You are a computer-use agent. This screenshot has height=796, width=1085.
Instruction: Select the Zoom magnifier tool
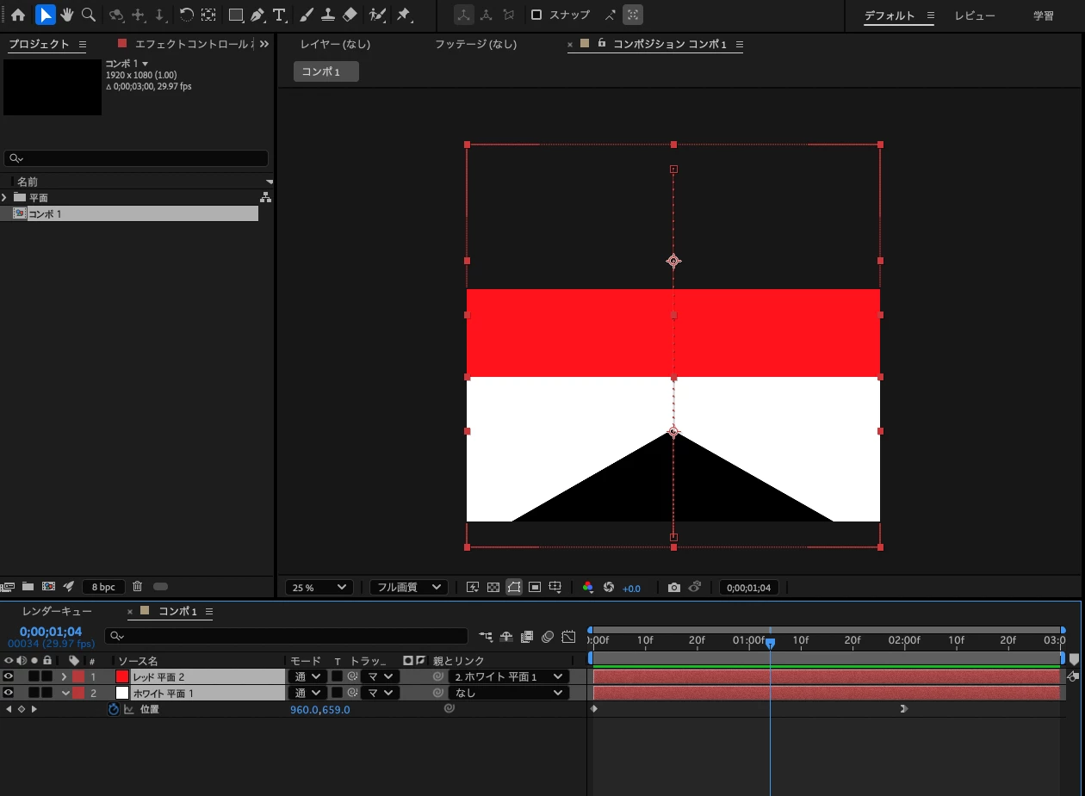pyautogui.click(x=88, y=15)
